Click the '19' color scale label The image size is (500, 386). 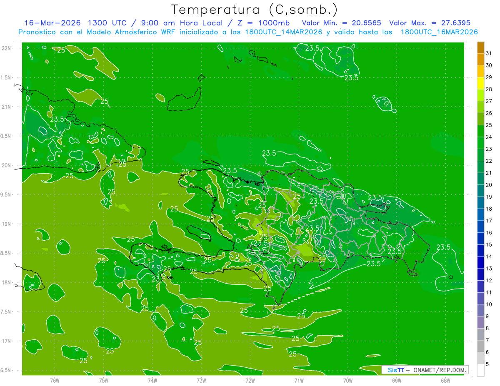[x=489, y=197]
